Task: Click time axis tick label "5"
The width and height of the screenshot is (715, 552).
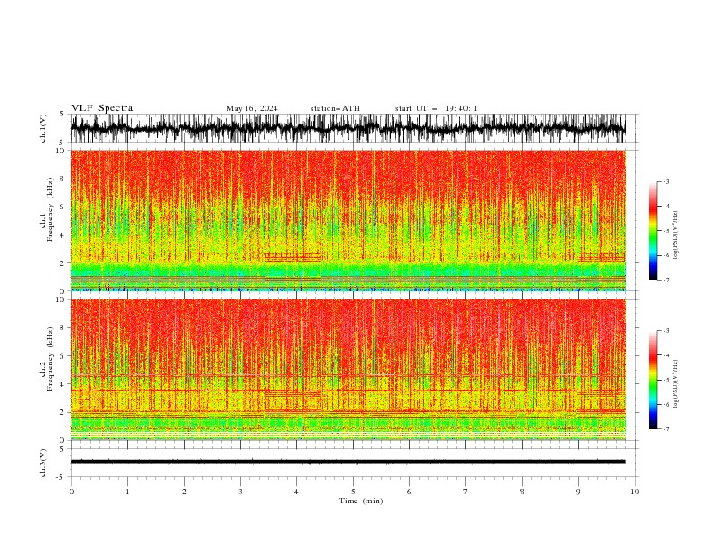Action: point(353,492)
